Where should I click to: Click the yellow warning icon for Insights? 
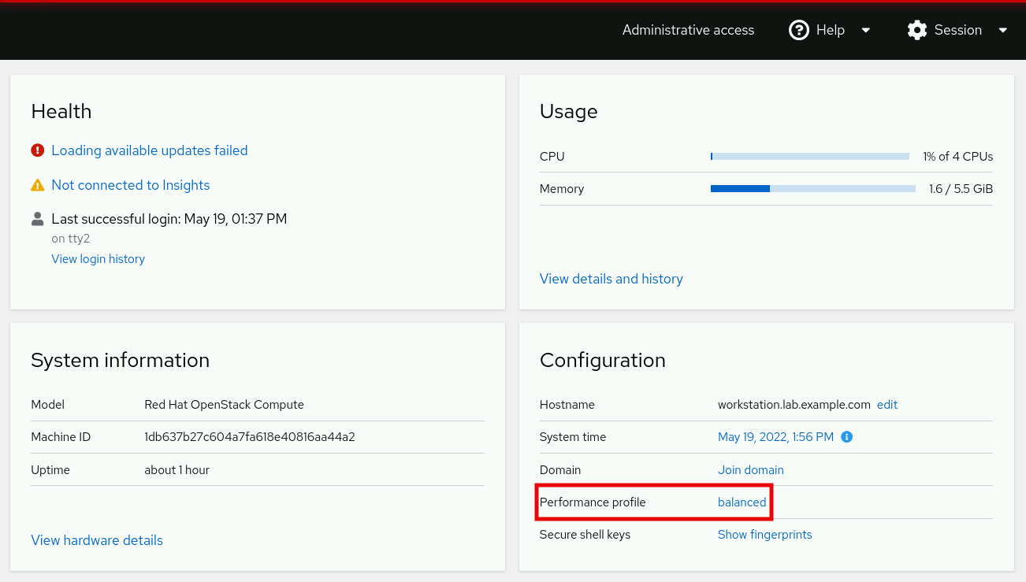37,185
